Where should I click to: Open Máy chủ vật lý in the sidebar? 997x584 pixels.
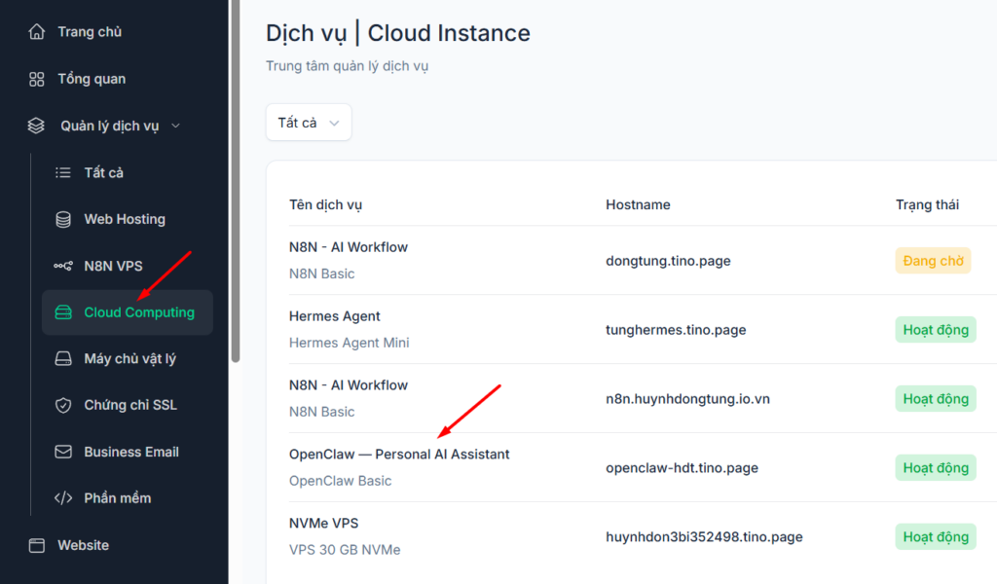point(129,358)
